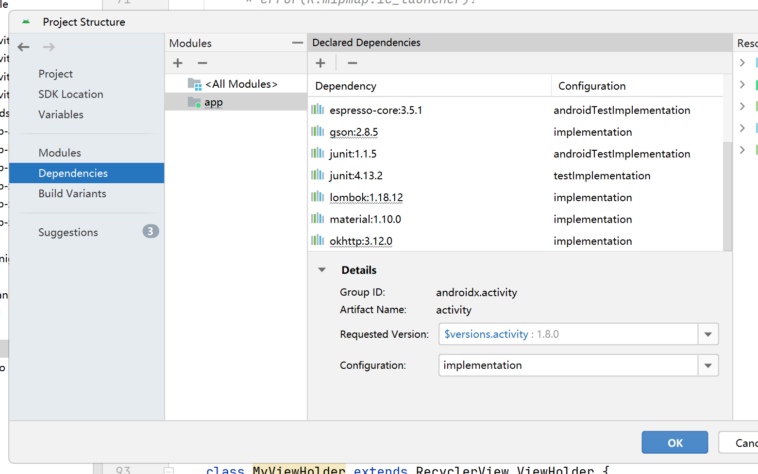Click the Configuration column header
Screen dimensions: 758x474
point(637,86)
